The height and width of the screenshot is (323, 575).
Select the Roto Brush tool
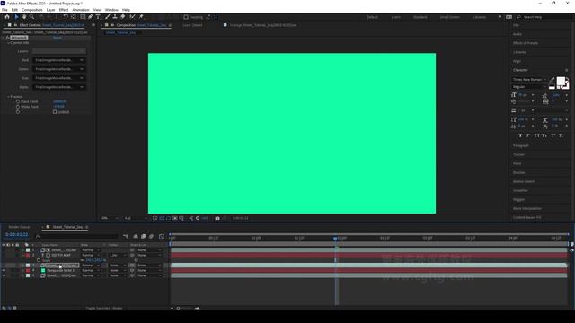coord(132,17)
